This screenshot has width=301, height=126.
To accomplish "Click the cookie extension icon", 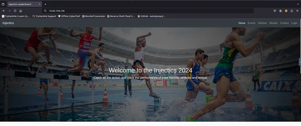I will click(286, 11).
